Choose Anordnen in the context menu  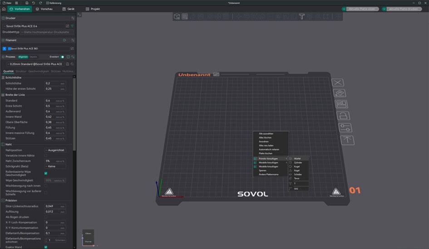click(x=264, y=142)
